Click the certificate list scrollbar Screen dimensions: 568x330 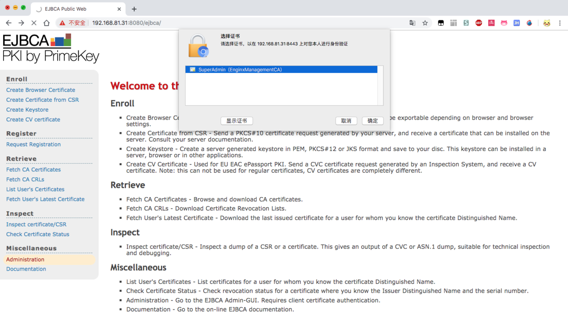tap(380, 85)
